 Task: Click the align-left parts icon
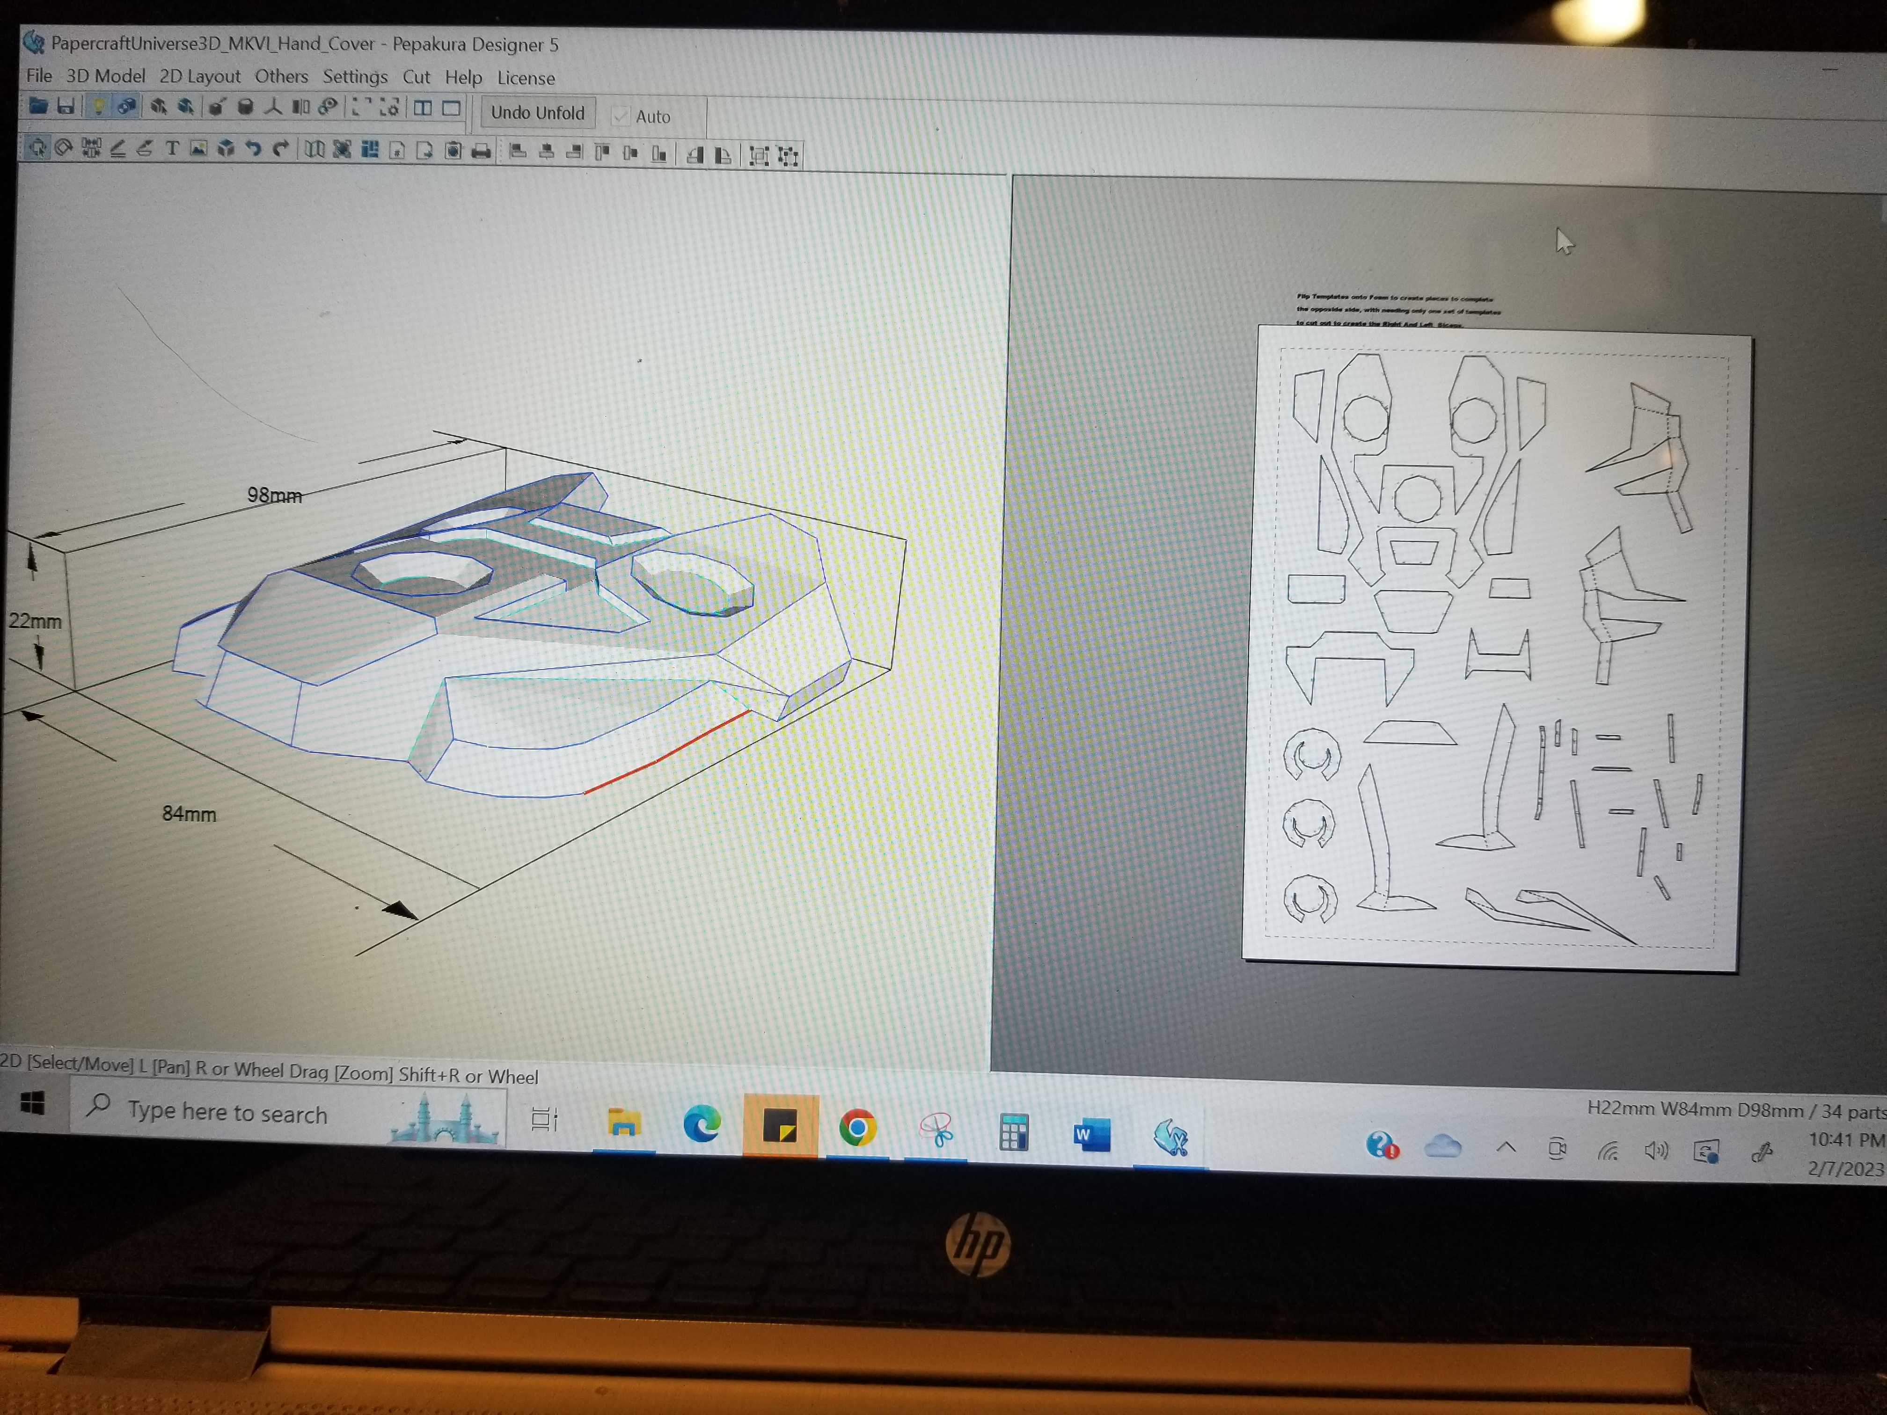[x=518, y=152]
